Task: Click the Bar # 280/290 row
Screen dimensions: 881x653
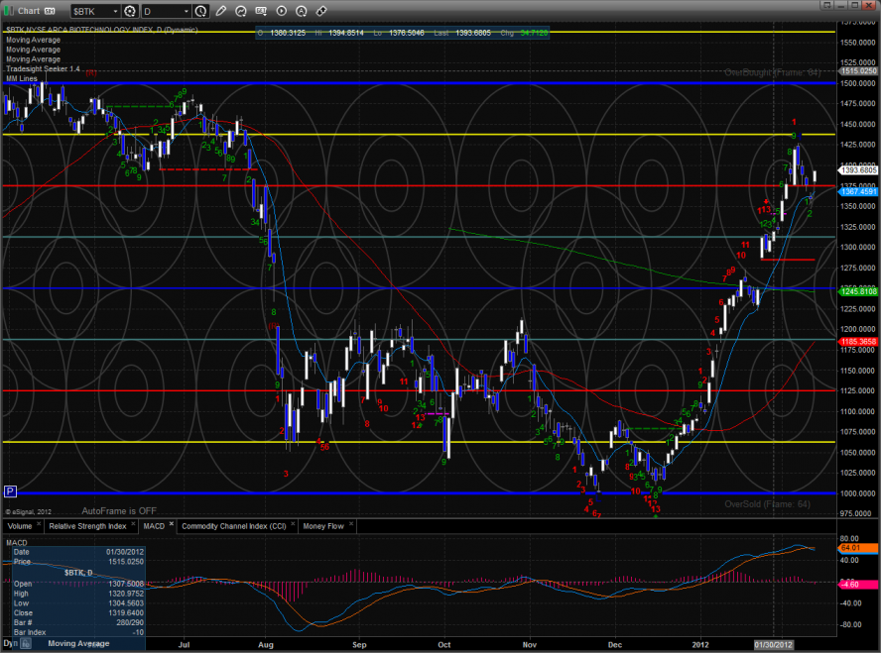Action: tap(78, 622)
